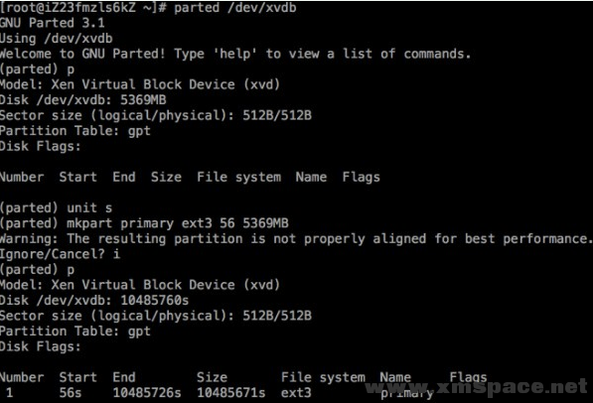Screen dimensions: 593x403
Task: Click the first '(parted) p' prompt line
Action: (x=37, y=69)
